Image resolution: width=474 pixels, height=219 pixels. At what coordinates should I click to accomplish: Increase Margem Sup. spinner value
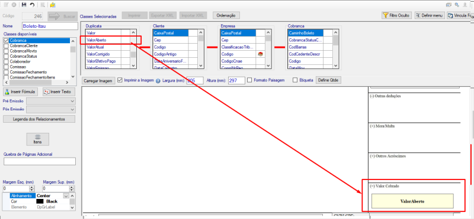click(x=72, y=187)
